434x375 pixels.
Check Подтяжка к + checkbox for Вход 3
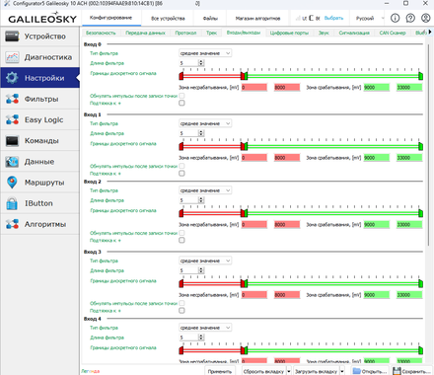pos(181,311)
